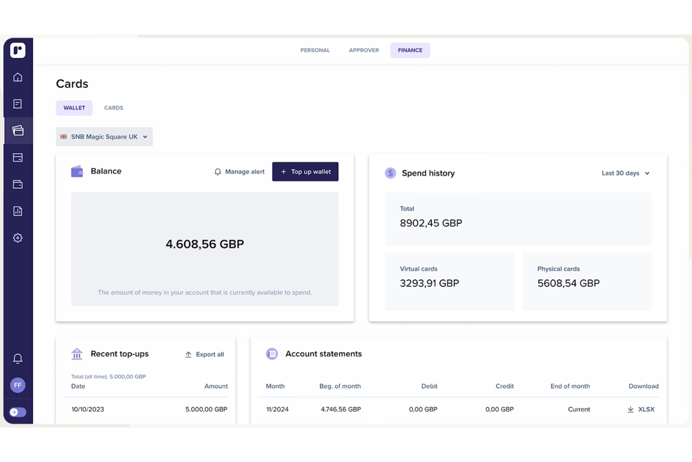The image size is (692, 462).
Task: Switch to the Wallet toggle view
Action: coord(74,108)
